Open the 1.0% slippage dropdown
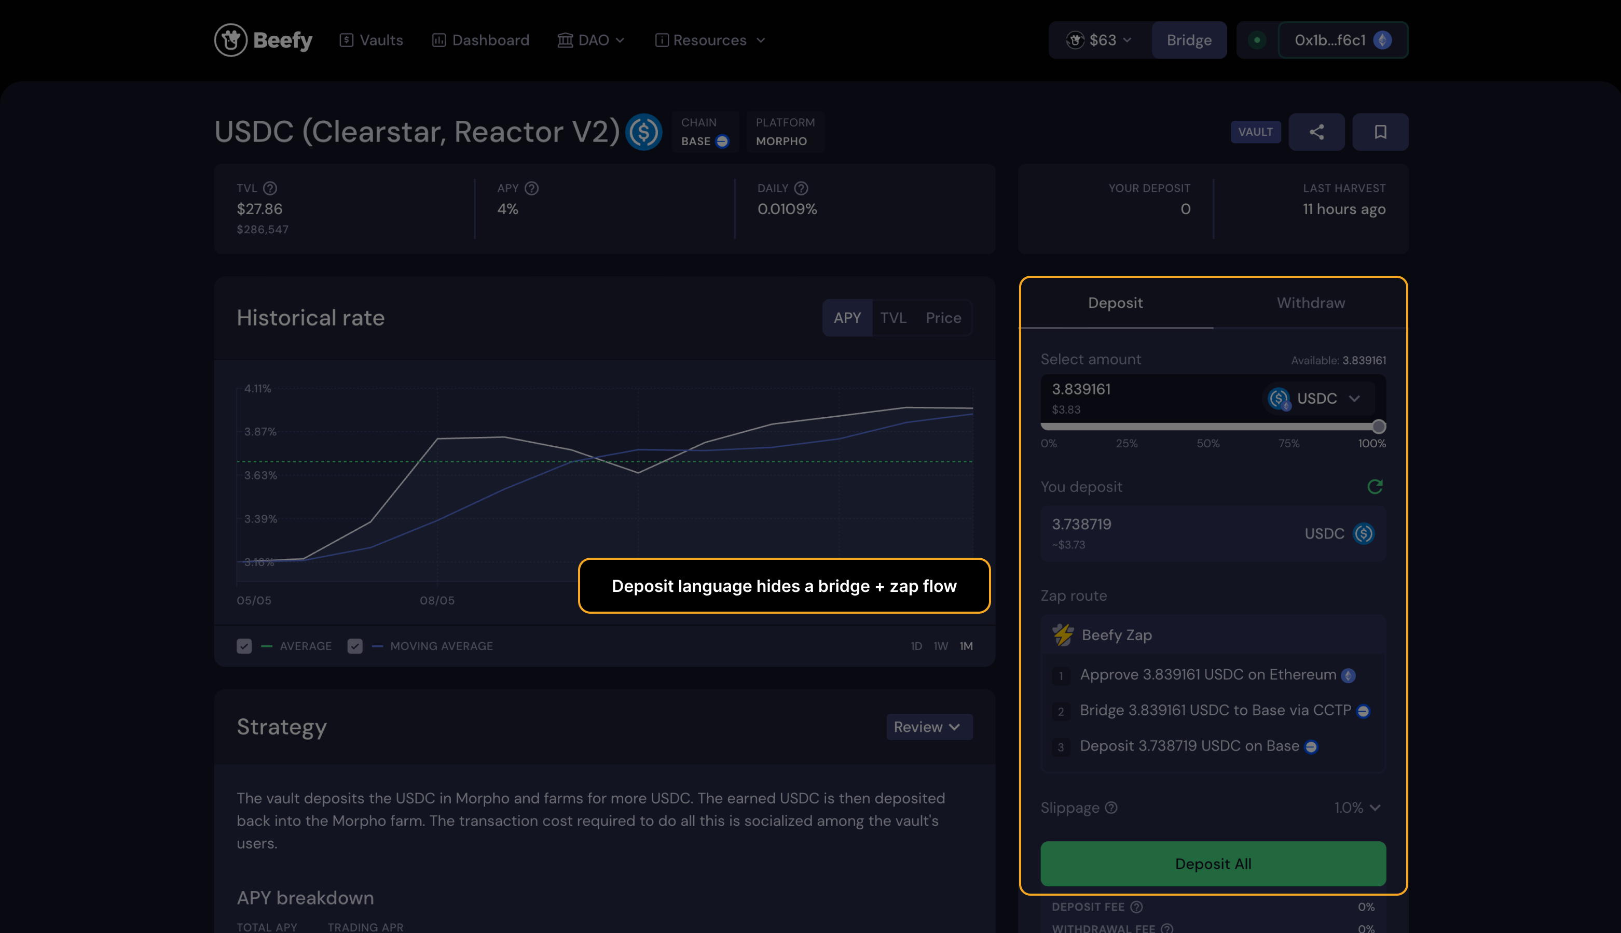This screenshot has height=933, width=1621. (1357, 808)
